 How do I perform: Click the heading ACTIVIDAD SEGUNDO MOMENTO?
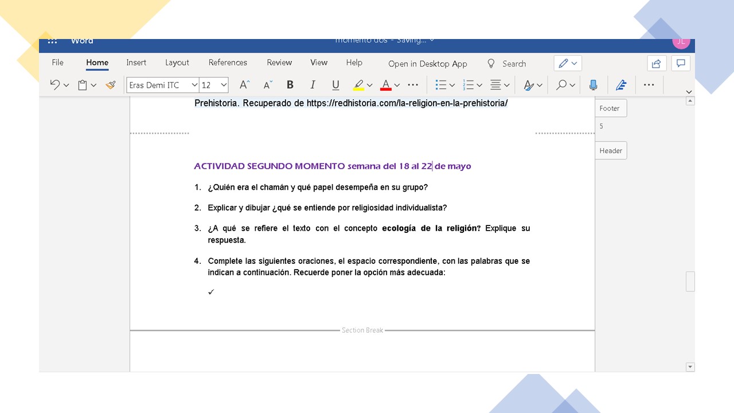tap(270, 166)
